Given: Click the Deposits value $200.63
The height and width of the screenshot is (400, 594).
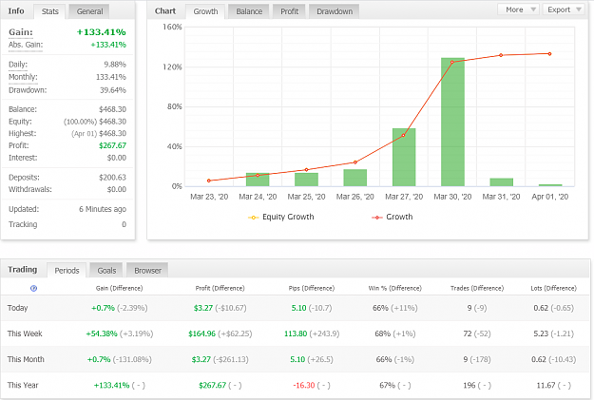Looking at the screenshot, I should (112, 178).
